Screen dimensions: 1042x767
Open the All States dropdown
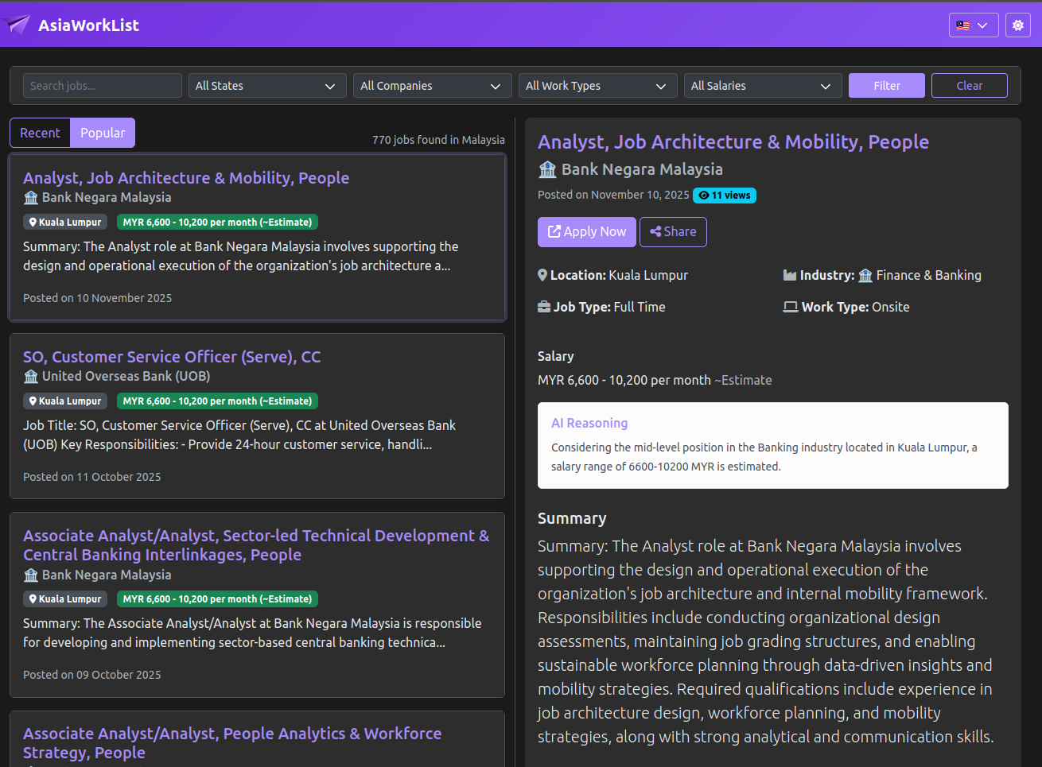pyautogui.click(x=267, y=86)
